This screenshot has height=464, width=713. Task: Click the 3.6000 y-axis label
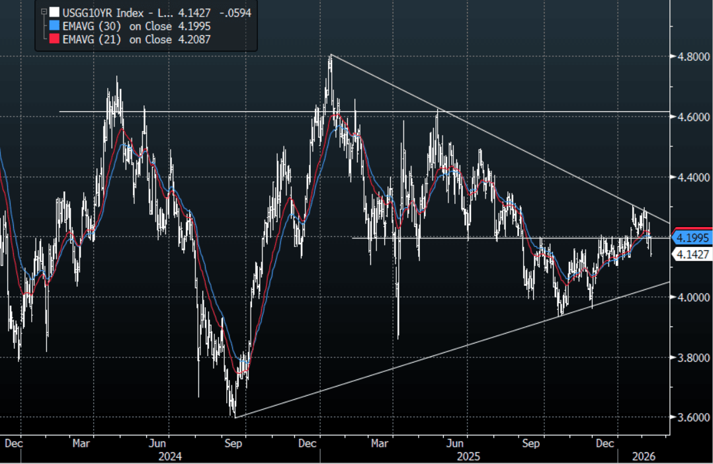[x=693, y=418]
